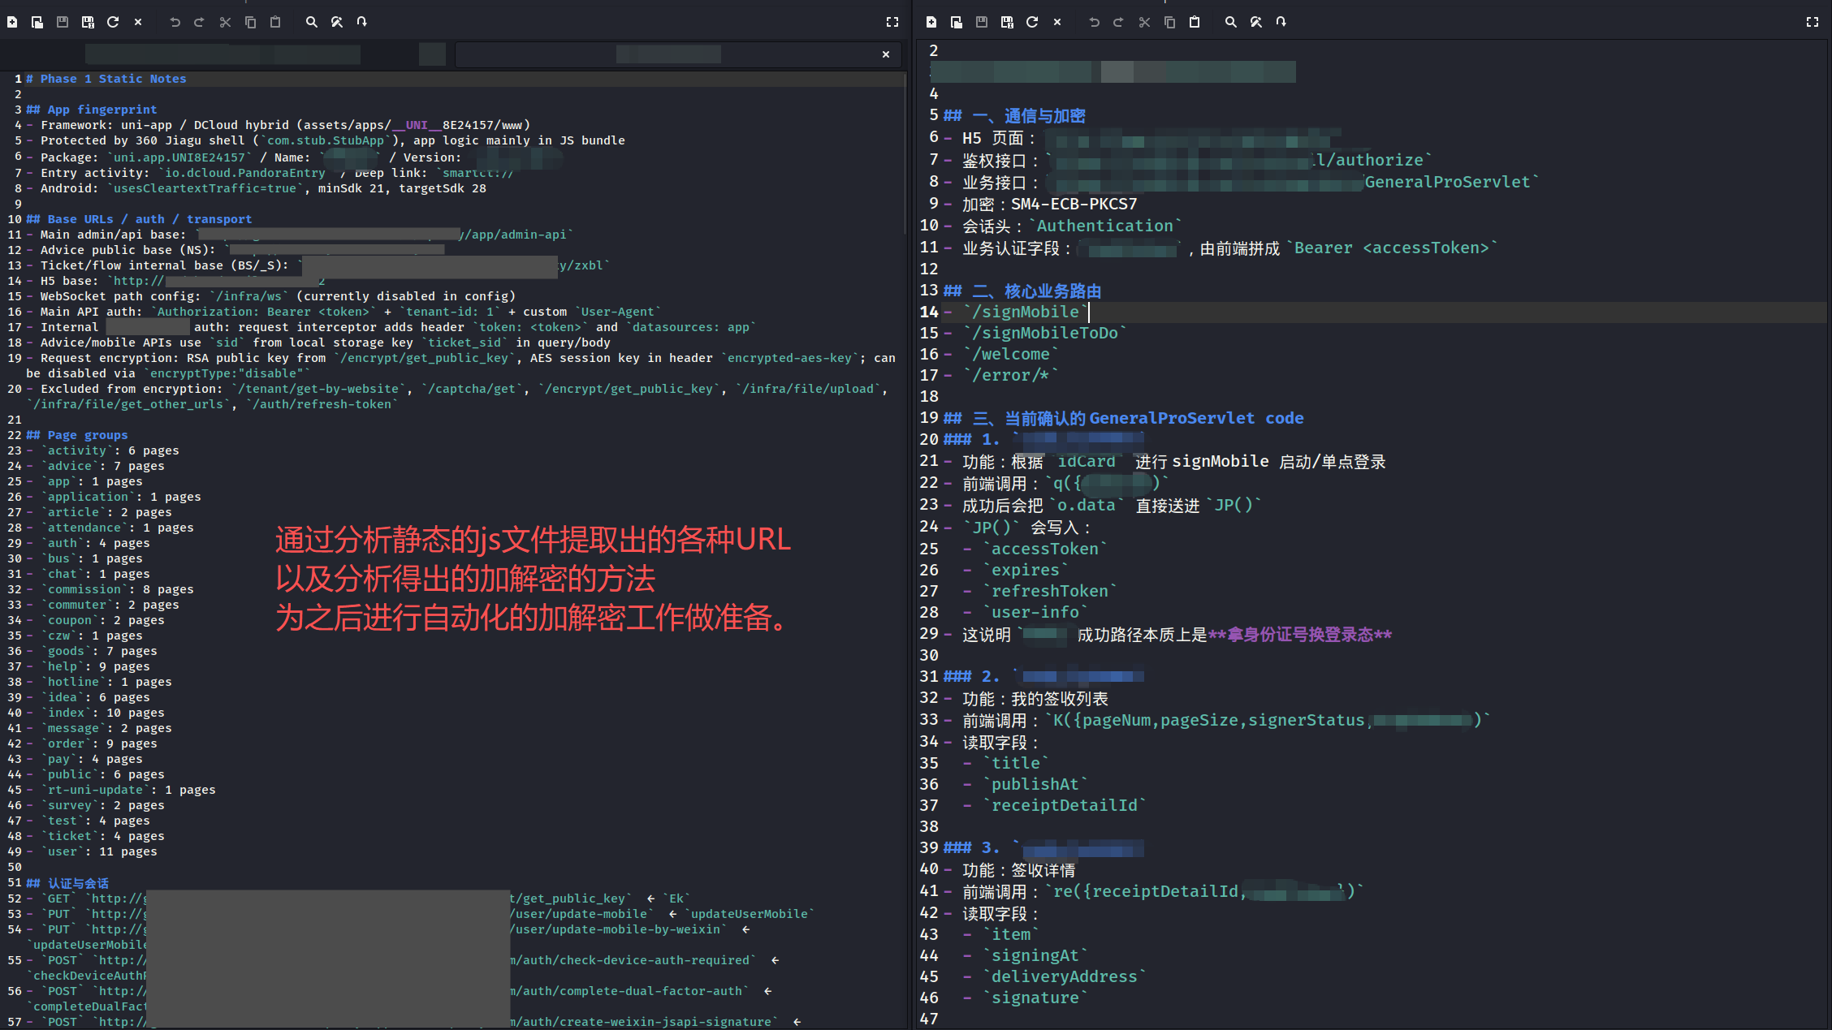
Task: Reload the file in right editor
Action: (x=1032, y=22)
